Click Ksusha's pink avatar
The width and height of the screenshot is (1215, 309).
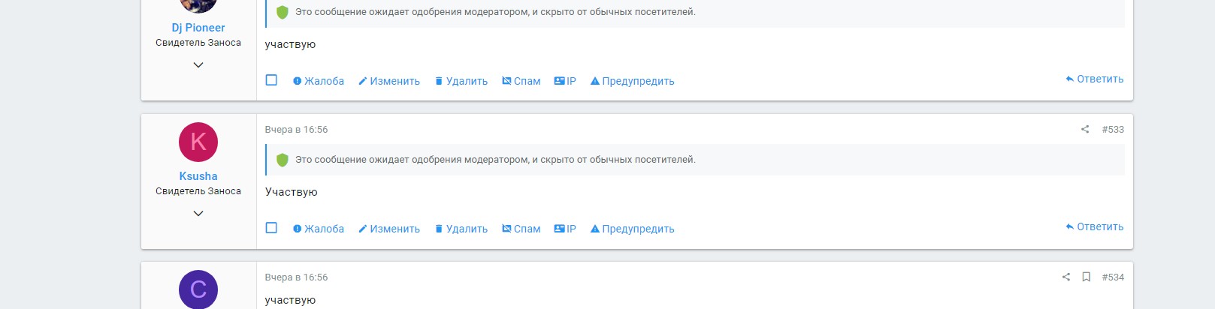[x=198, y=142]
